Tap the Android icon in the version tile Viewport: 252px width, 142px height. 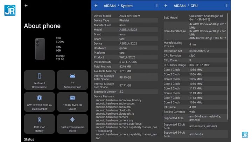(x=72, y=76)
